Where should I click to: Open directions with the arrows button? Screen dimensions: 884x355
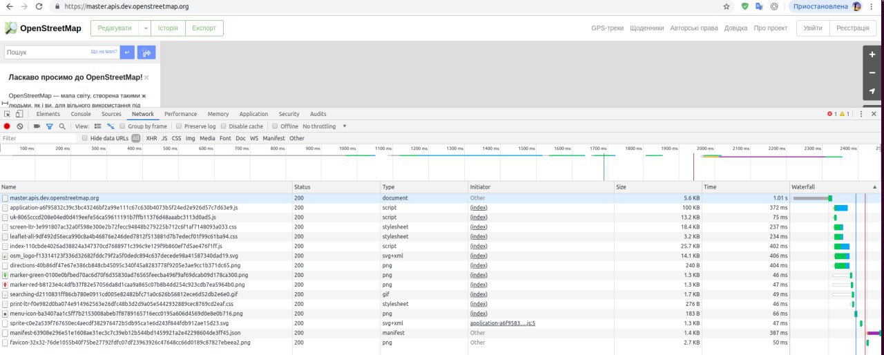tap(146, 52)
